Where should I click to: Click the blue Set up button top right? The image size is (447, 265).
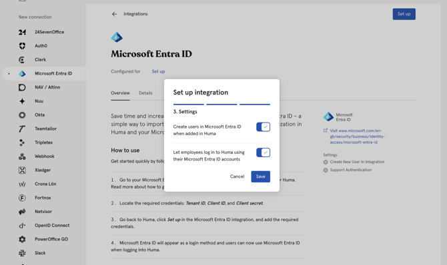(x=404, y=14)
